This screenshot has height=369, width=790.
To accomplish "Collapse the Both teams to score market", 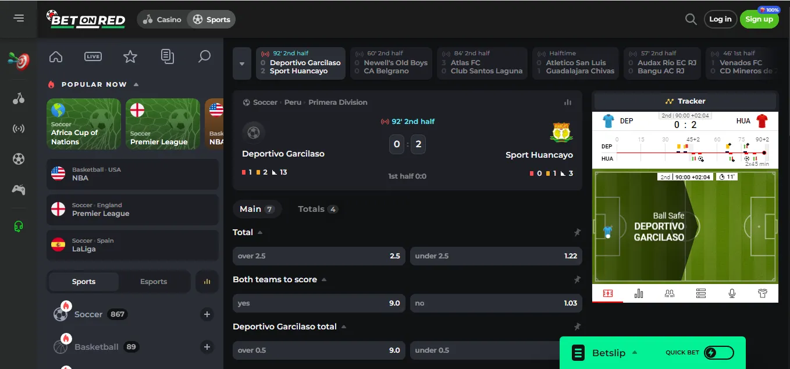I will 324,279.
